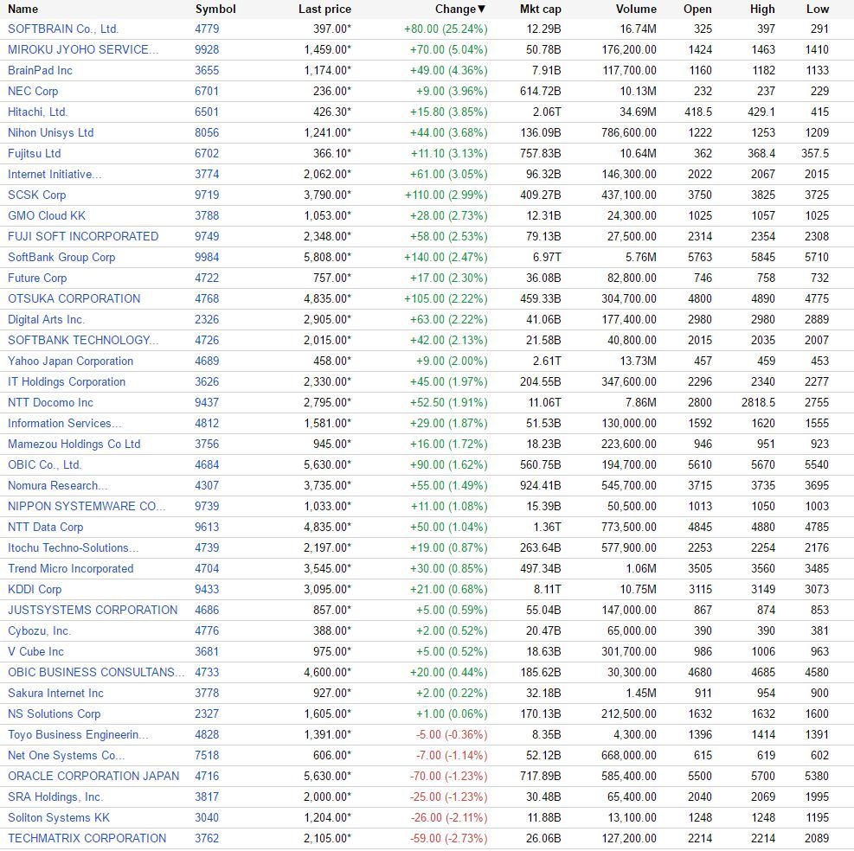The image size is (854, 851).
Task: Open the NTT Data Corp link
Action: (x=45, y=527)
